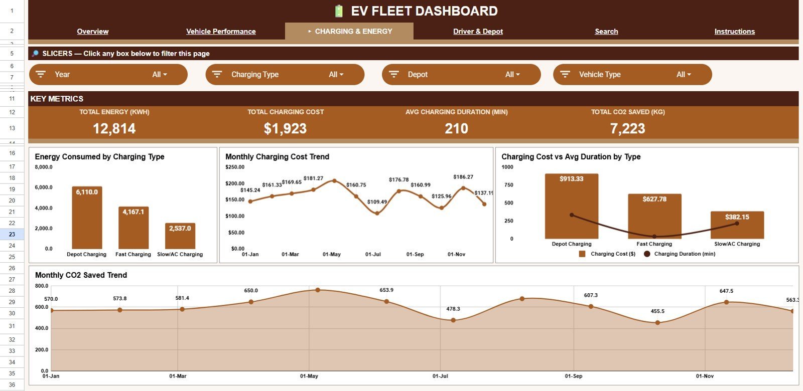Click the 478.3 data label on CO2 chart
803x391 pixels.
point(453,309)
